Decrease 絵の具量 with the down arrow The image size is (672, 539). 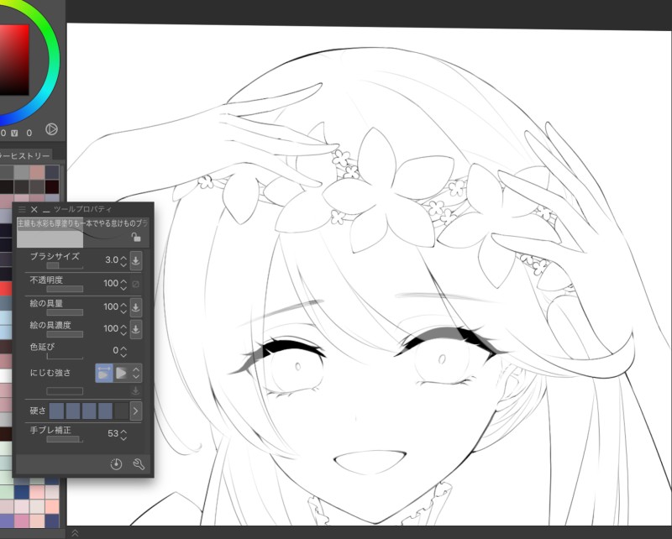click(x=123, y=311)
